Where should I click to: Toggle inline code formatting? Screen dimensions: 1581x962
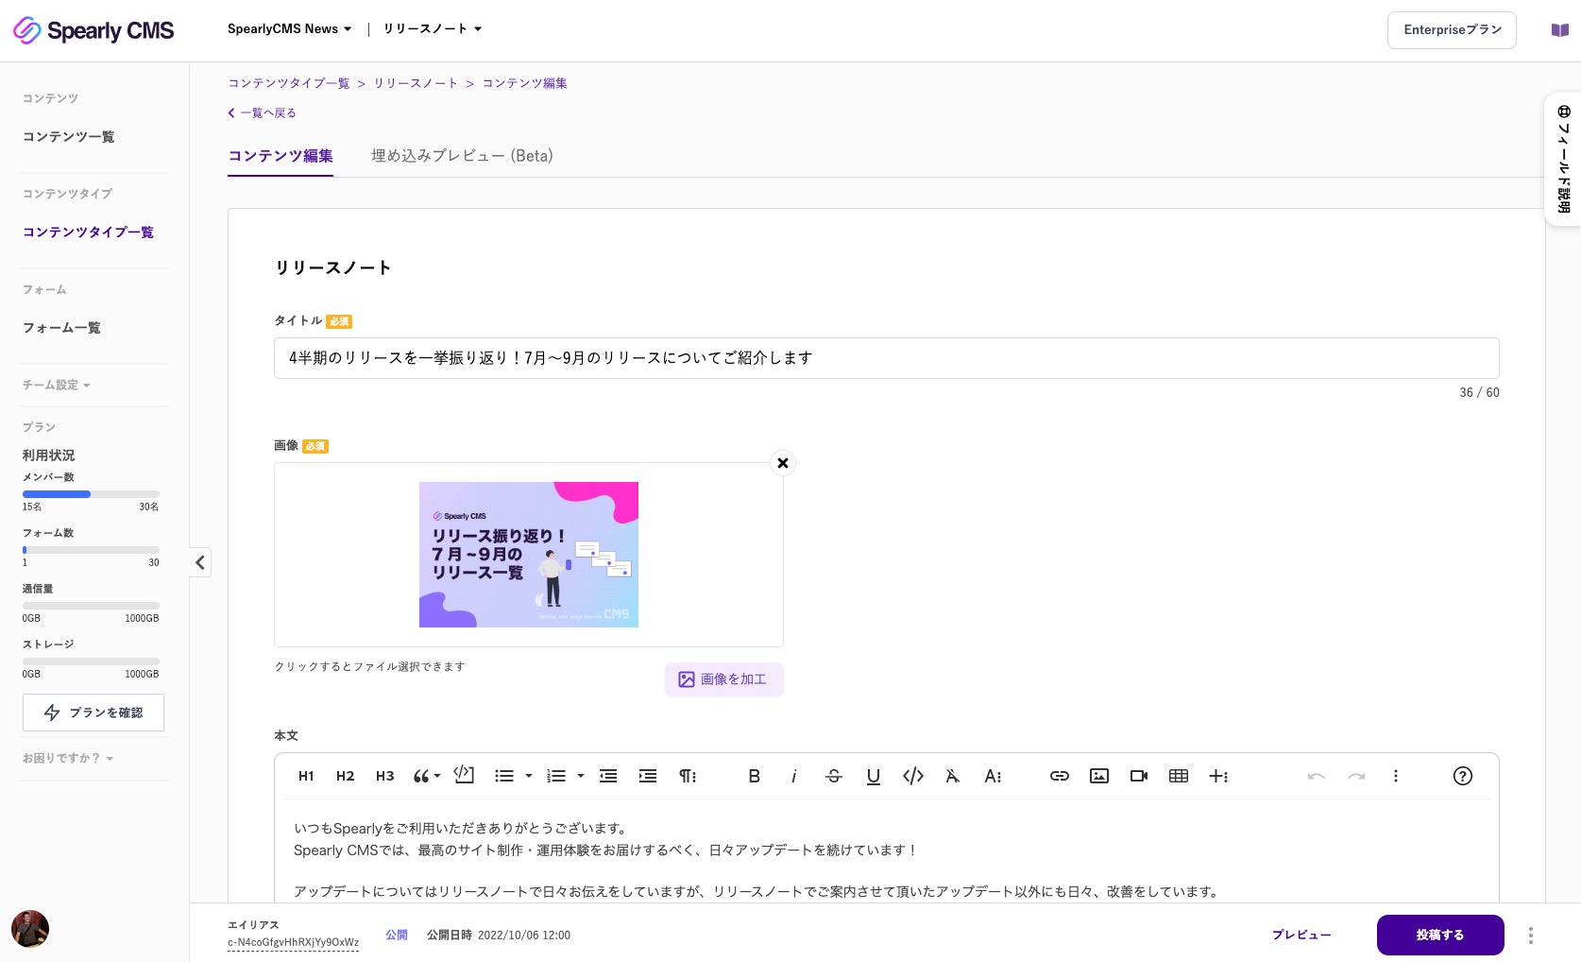coord(912,776)
